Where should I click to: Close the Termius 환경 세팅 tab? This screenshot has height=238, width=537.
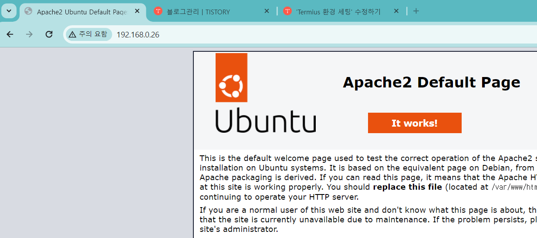pyautogui.click(x=396, y=11)
